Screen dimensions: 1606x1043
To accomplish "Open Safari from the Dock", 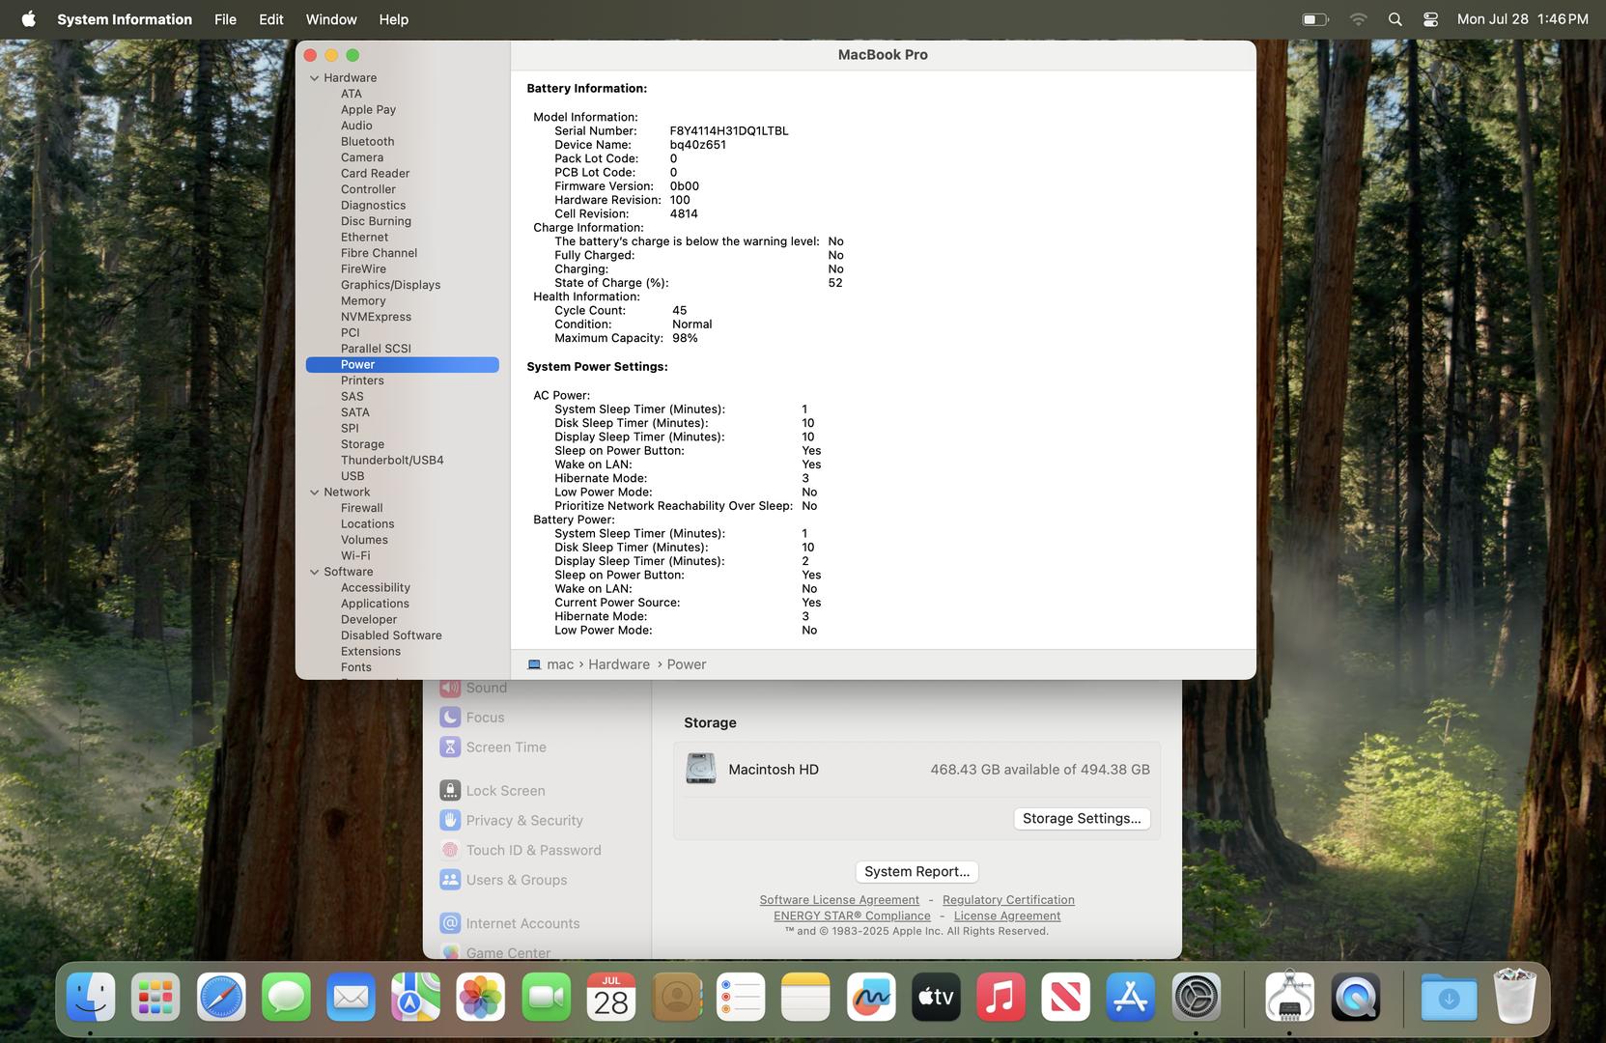I will (221, 997).
